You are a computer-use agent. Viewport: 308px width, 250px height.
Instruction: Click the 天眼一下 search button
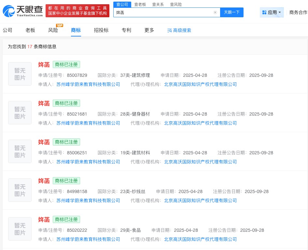pyautogui.click(x=231, y=12)
